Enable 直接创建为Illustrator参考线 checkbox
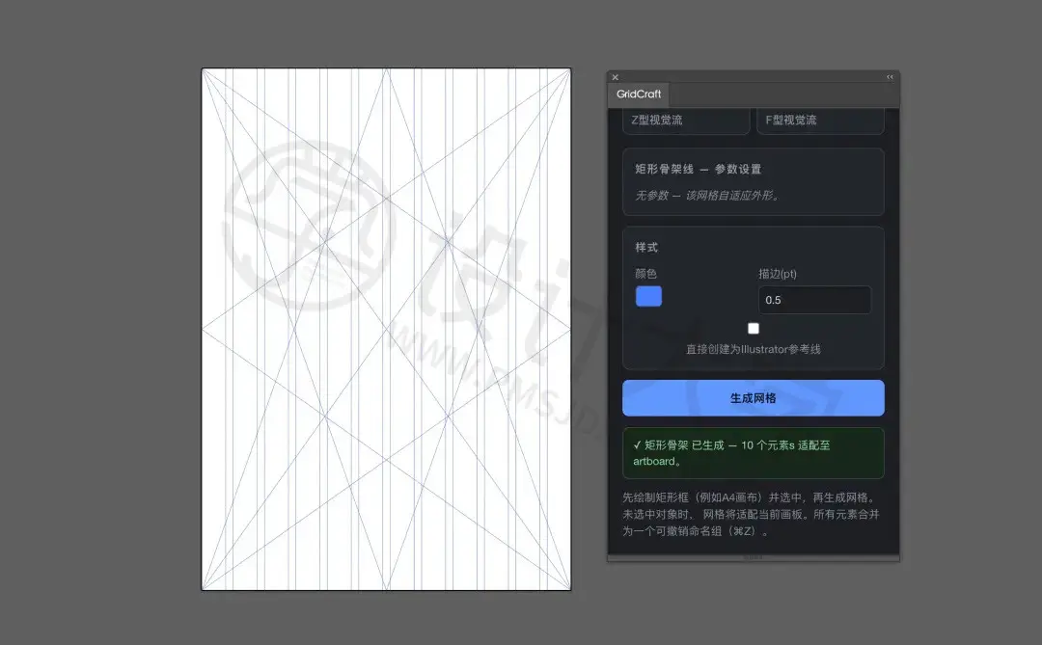This screenshot has width=1042, height=645. (754, 328)
